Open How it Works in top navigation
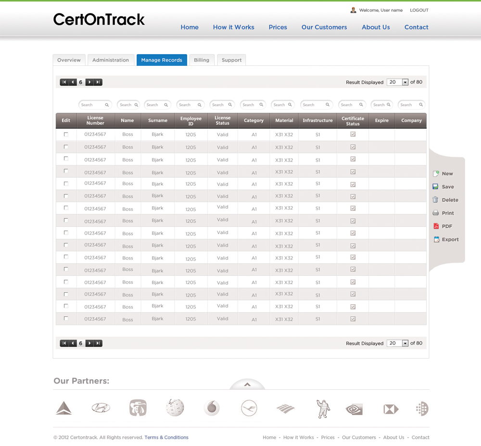Screen dimensions: 481x446 [x=234, y=27]
